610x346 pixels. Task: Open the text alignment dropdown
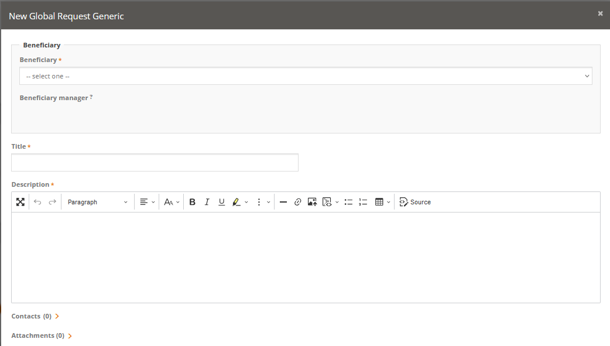[x=147, y=202]
